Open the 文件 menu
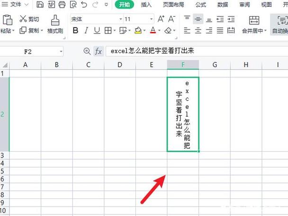 (x=16, y=4)
